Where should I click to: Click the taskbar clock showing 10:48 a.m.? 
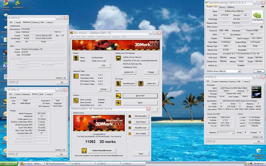259,164
